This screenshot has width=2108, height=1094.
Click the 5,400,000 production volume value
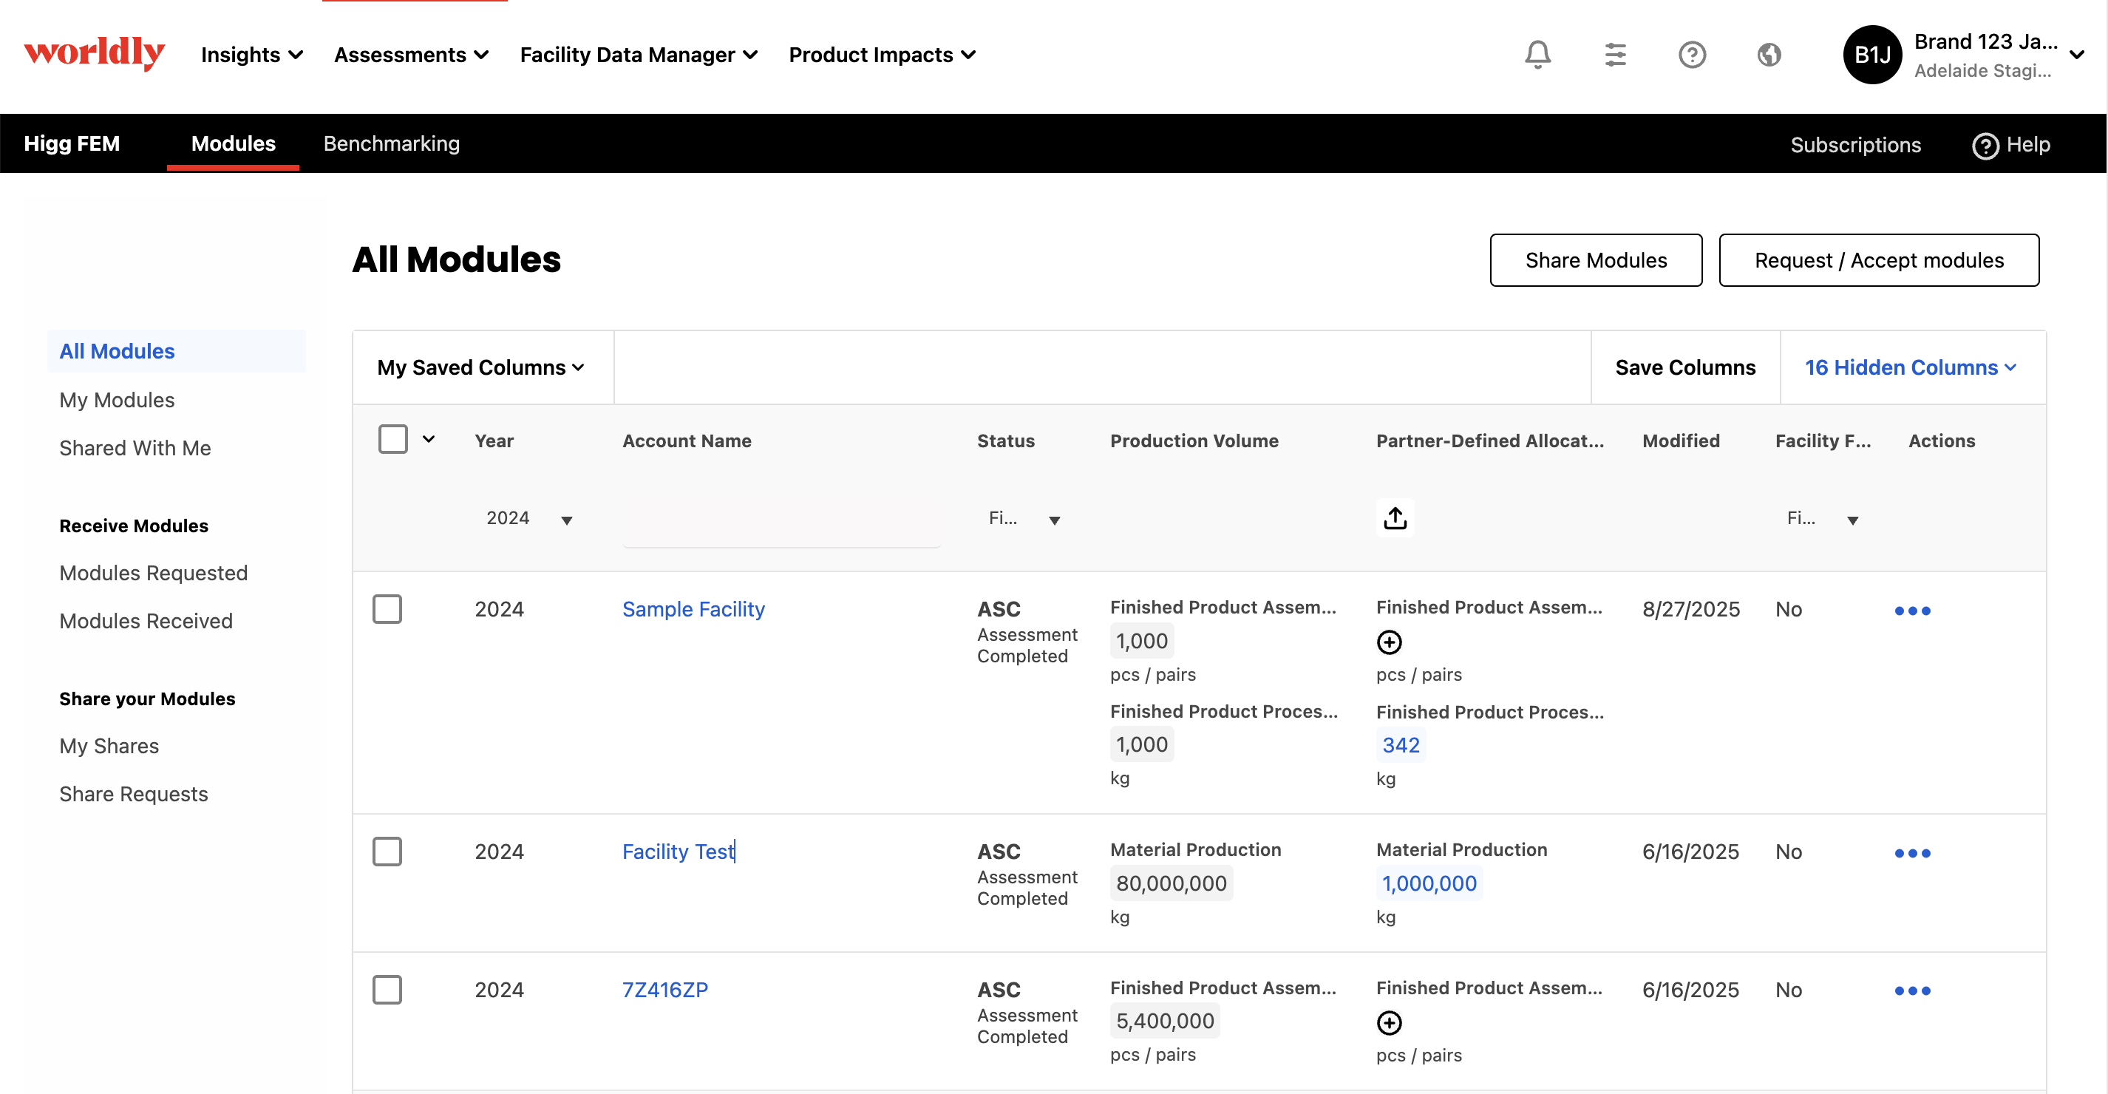[x=1164, y=1021]
